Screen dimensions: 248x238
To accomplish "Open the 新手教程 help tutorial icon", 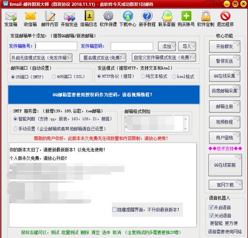I will coord(147,19).
